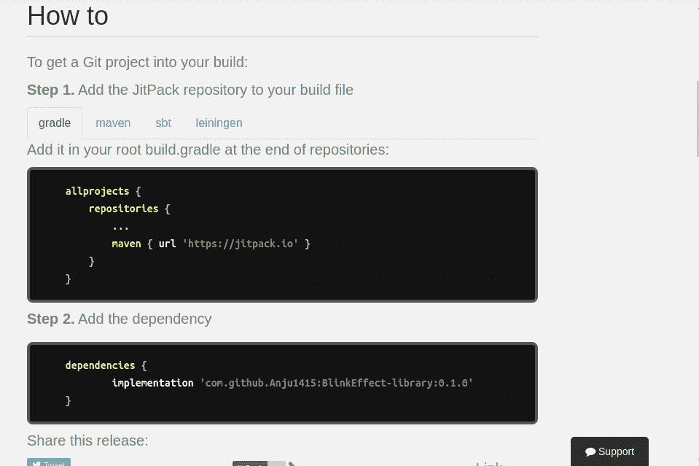Click the 'Step 2.' bold label
The image size is (699, 466).
pos(50,319)
